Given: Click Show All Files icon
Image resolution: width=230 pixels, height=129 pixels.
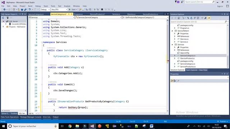Looking at the screenshot, I should pos(198,18).
